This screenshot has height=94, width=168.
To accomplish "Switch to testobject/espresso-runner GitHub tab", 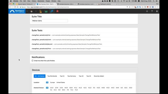I will pyautogui.click(x=87, y=4).
